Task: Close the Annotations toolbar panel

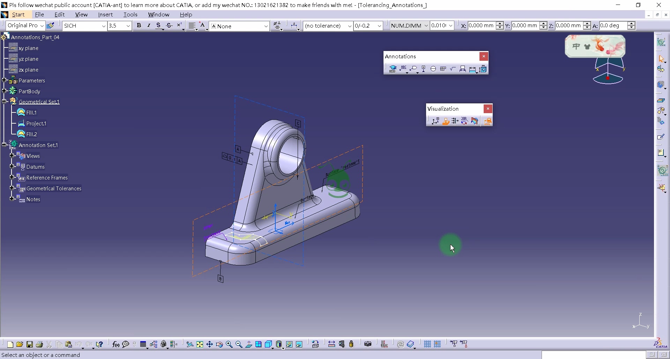Action: (484, 56)
